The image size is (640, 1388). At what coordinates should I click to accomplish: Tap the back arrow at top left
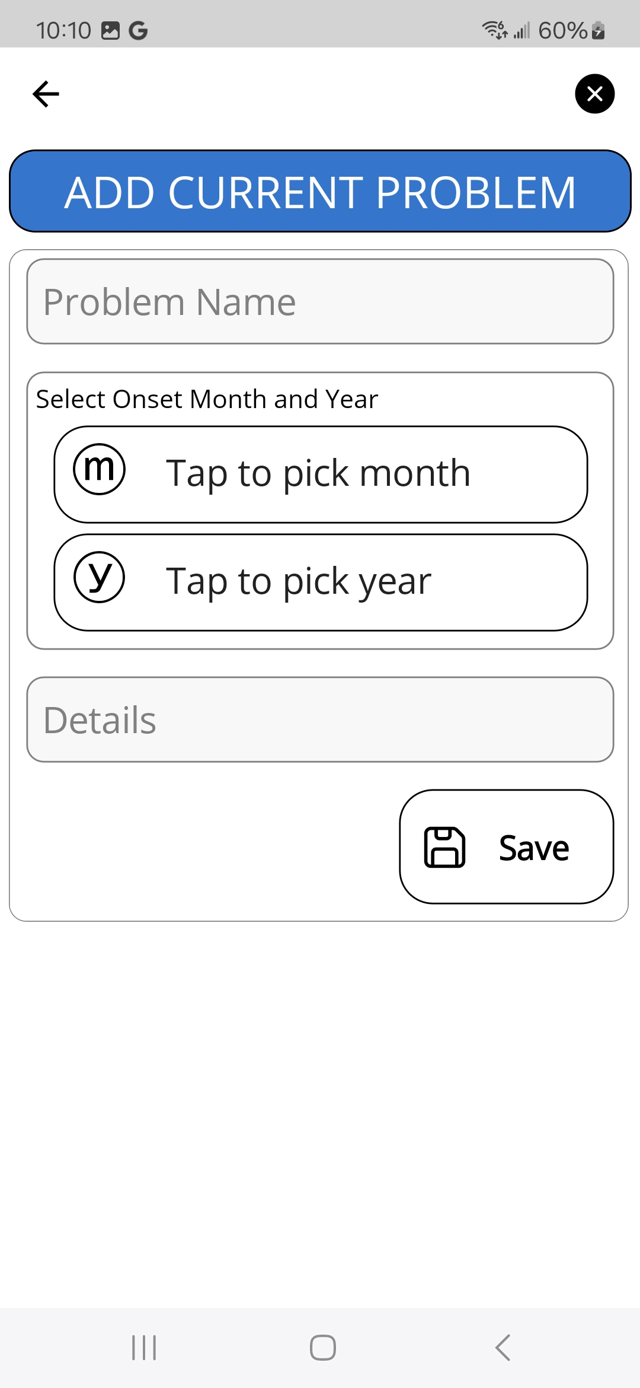[46, 94]
